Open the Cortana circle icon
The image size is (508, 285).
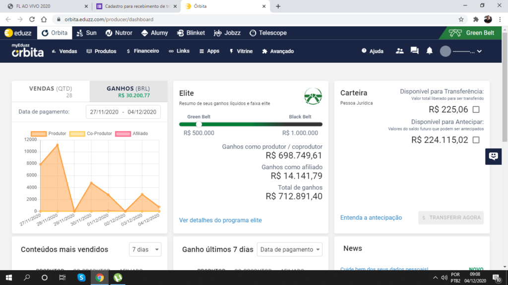coord(45,278)
